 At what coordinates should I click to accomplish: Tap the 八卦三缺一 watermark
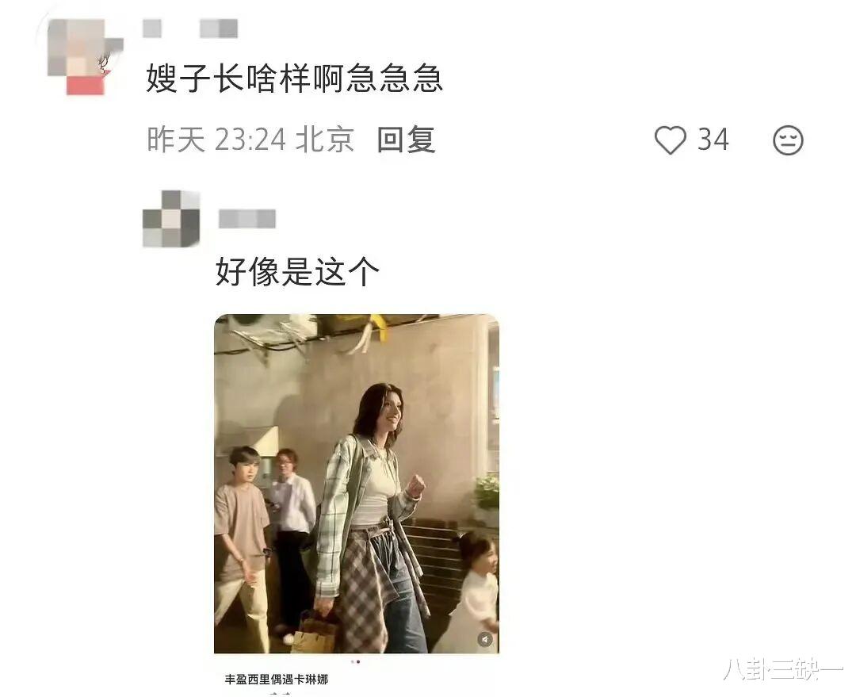click(x=783, y=670)
